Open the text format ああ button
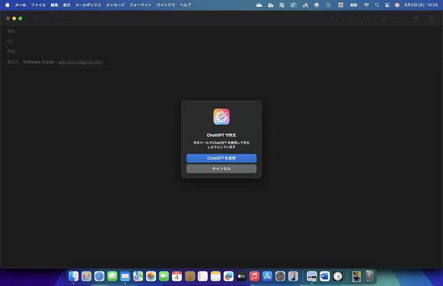The image size is (443, 286). click(399, 18)
